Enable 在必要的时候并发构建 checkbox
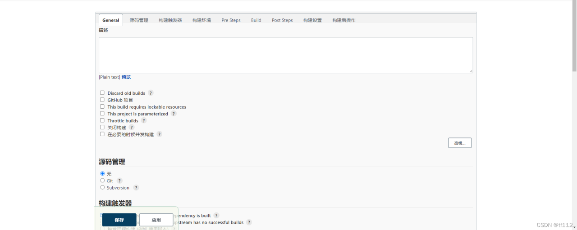The width and height of the screenshot is (577, 230). [102, 134]
